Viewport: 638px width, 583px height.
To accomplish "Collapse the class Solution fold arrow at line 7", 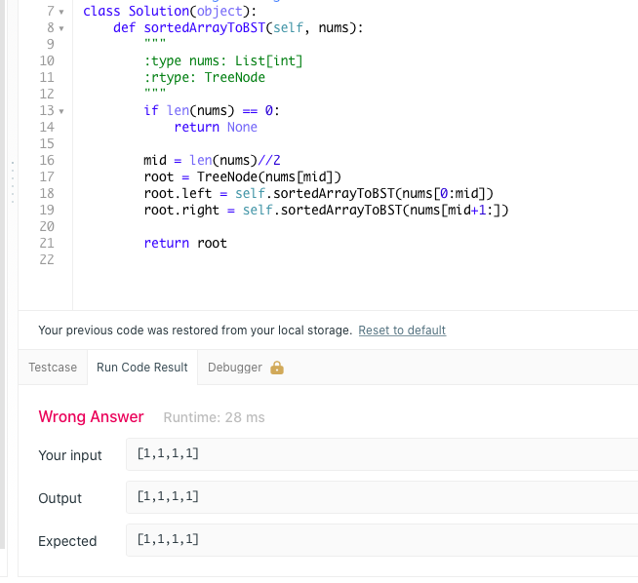I will [x=61, y=12].
